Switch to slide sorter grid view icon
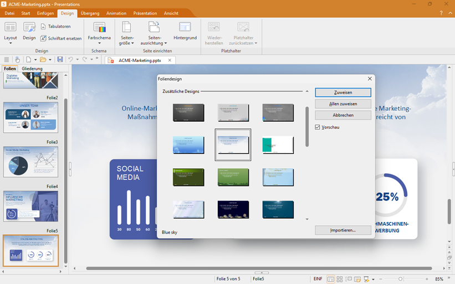Screen dimensions: 455x284 pos(340,279)
